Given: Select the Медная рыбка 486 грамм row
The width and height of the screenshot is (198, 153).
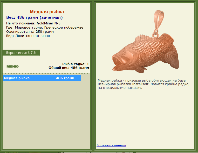Looking at the screenshot, I should coord(42,78).
